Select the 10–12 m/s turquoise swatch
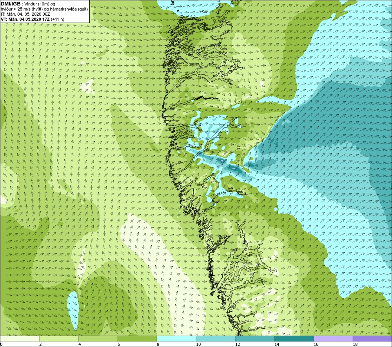Viewport: 392px width, 347px height. pyautogui.click(x=216, y=338)
